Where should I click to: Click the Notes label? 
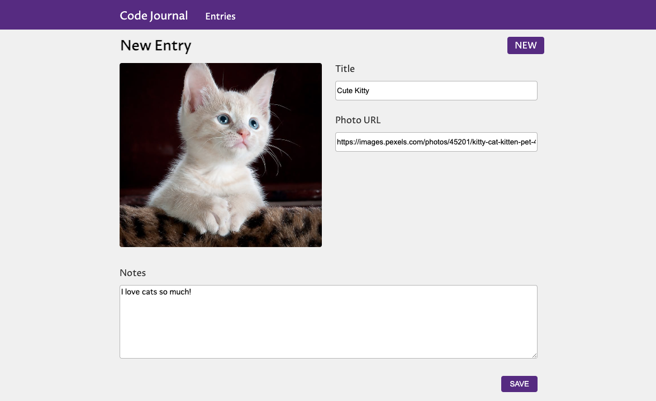coord(132,273)
